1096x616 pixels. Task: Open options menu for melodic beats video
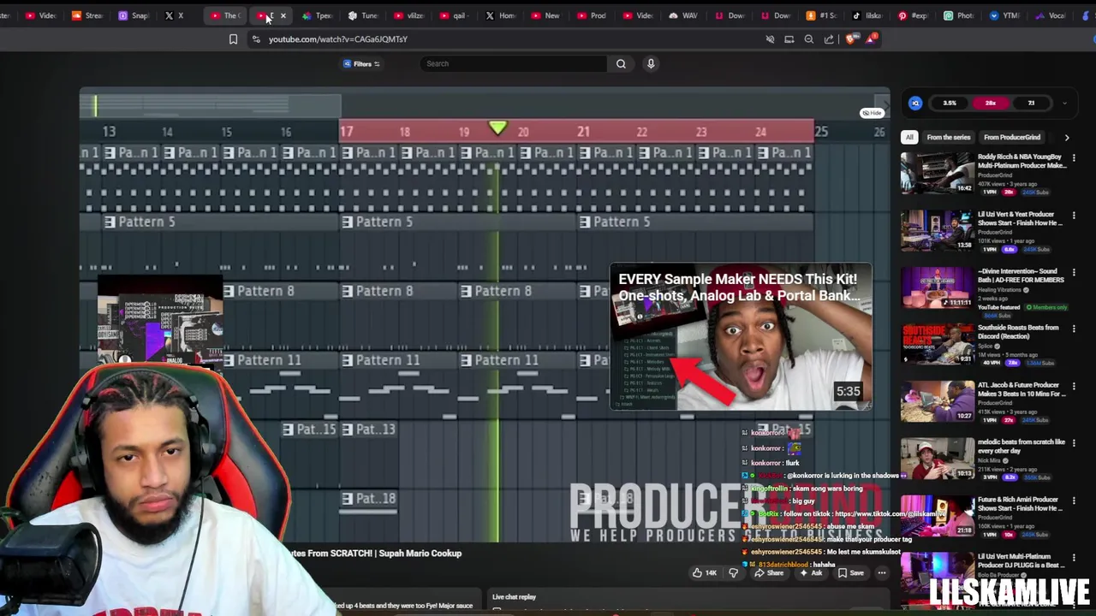coord(1074,444)
